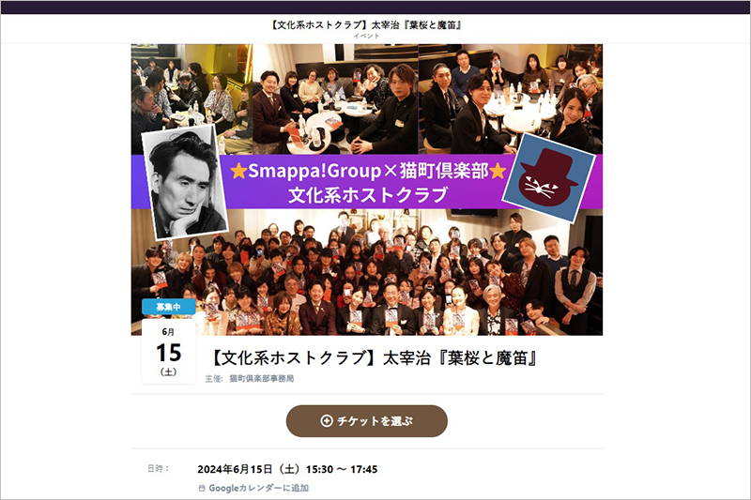751x500 pixels.
Task: Open the top-center round table photo
Action: click(x=335, y=99)
